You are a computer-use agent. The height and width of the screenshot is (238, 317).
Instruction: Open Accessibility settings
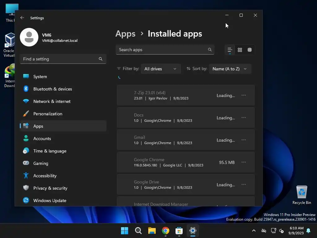63,176
